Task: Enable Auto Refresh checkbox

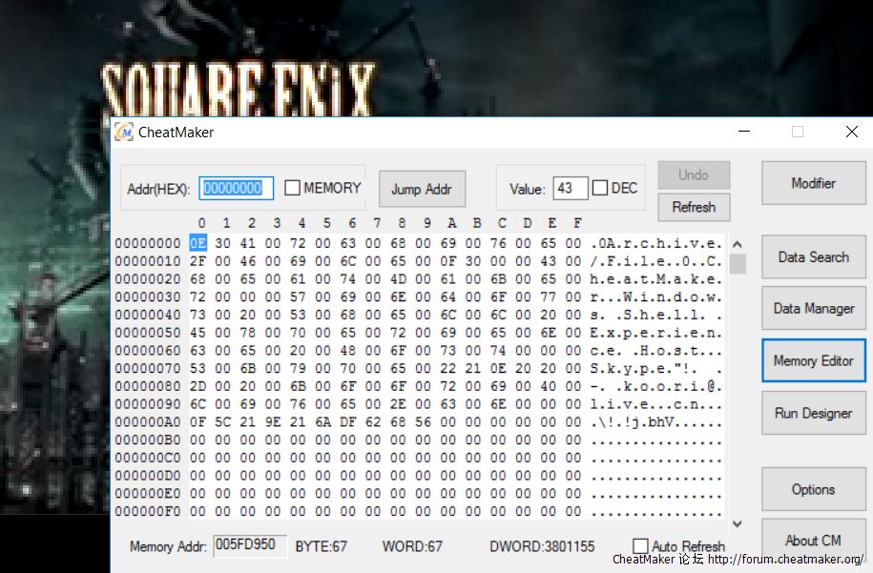Action: (641, 546)
